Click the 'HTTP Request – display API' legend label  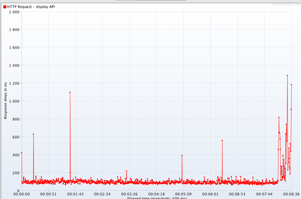(31, 7)
